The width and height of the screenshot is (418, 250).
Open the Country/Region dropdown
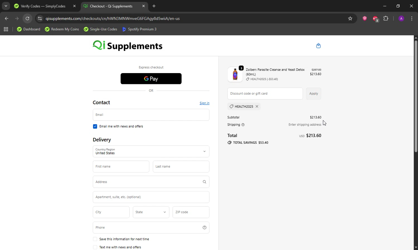point(151,152)
